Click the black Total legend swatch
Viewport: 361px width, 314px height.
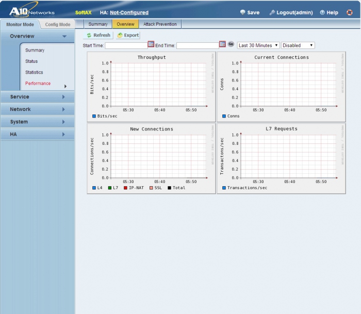pyautogui.click(x=170, y=188)
